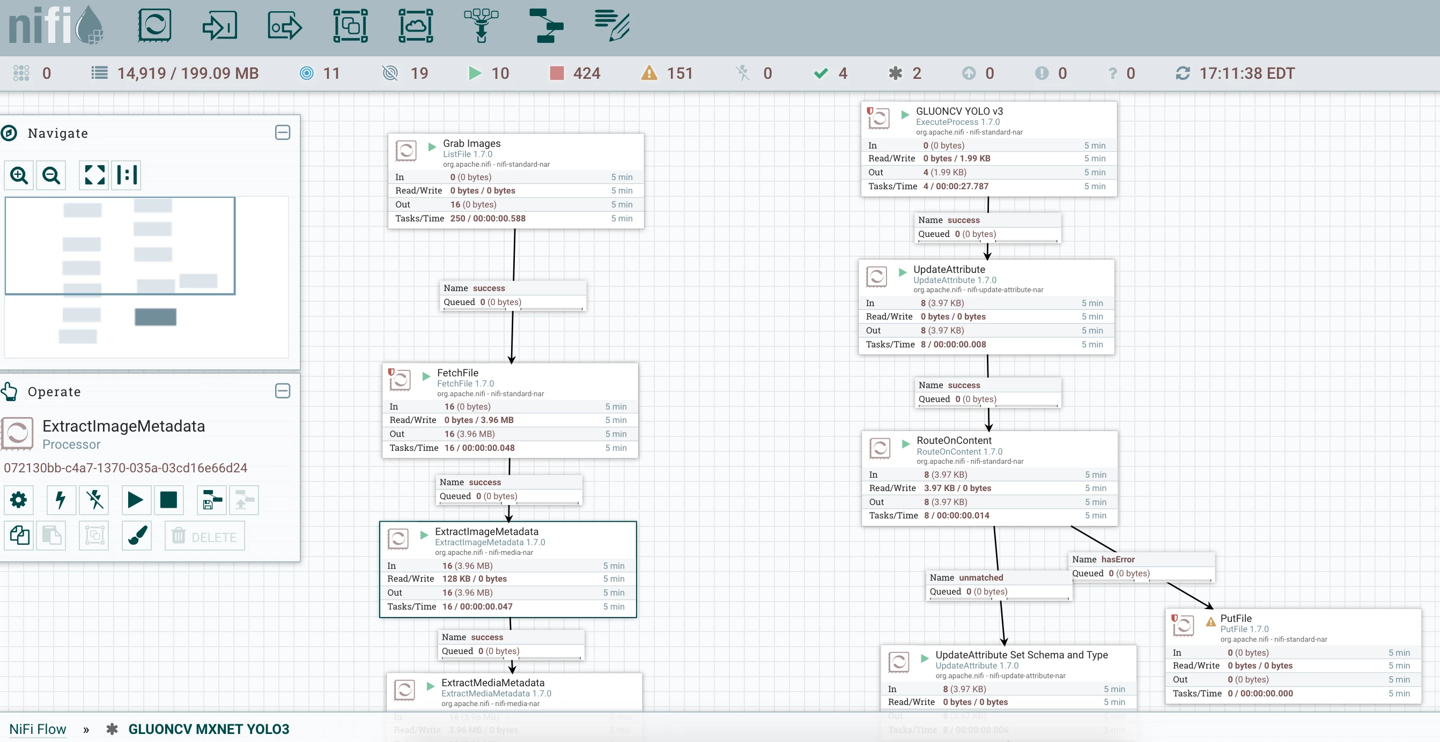Select the ExtractMediaMetadata processor
1440x742 pixels.
(x=514, y=692)
